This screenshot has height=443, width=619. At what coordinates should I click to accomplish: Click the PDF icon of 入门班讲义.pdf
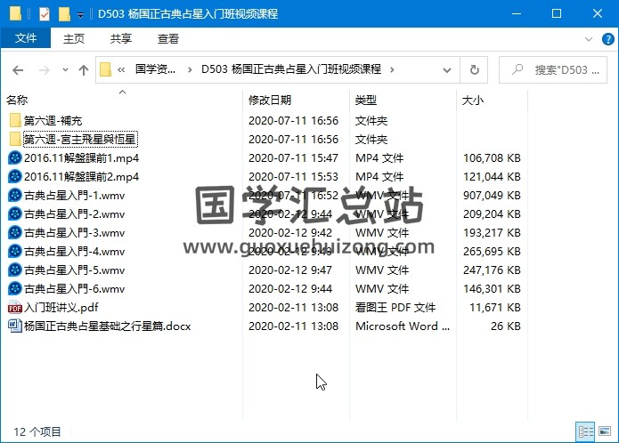(x=15, y=308)
